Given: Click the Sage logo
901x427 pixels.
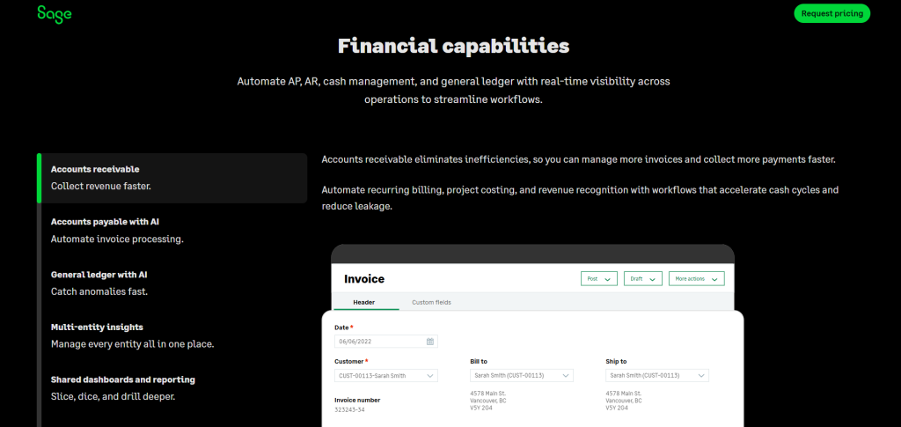Looking at the screenshot, I should point(54,13).
